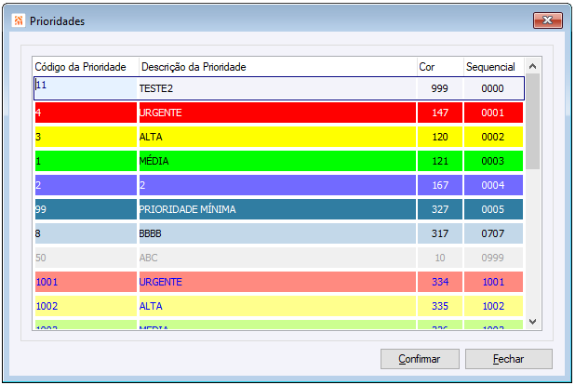Click the Prioridades app icon in title bar
The image size is (575, 385).
pyautogui.click(x=19, y=20)
